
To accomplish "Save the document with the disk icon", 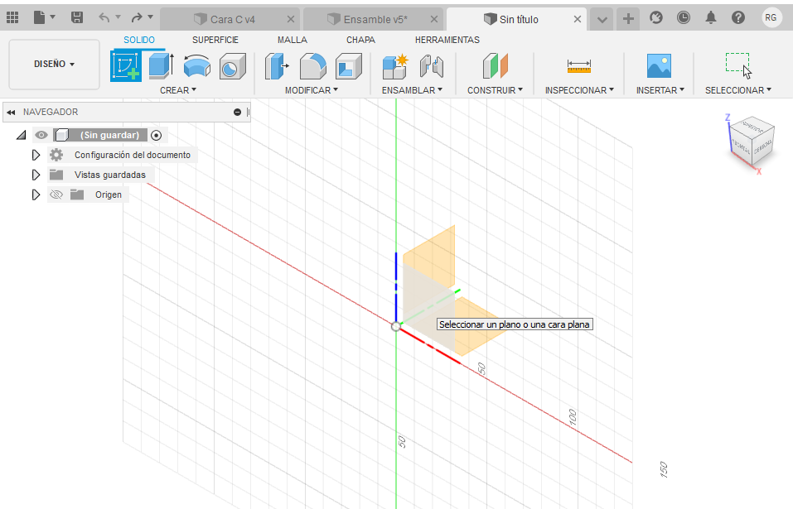I will pyautogui.click(x=77, y=18).
